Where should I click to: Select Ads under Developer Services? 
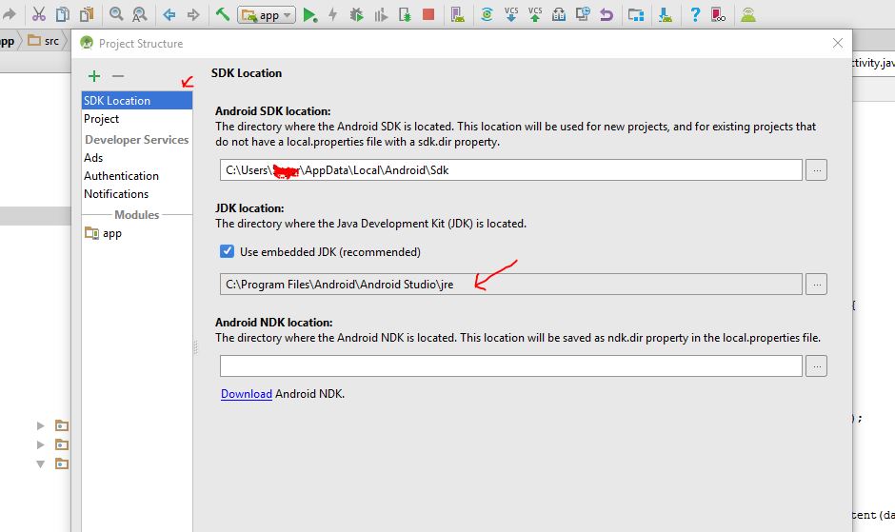137,158
